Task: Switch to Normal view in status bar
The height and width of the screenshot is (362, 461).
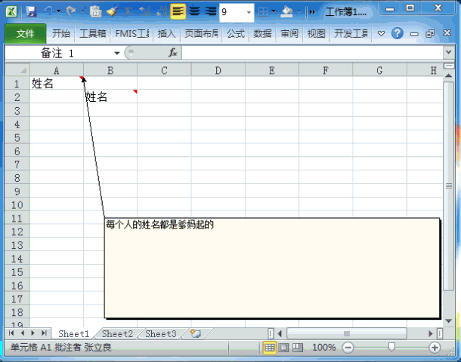Action: pyautogui.click(x=269, y=348)
